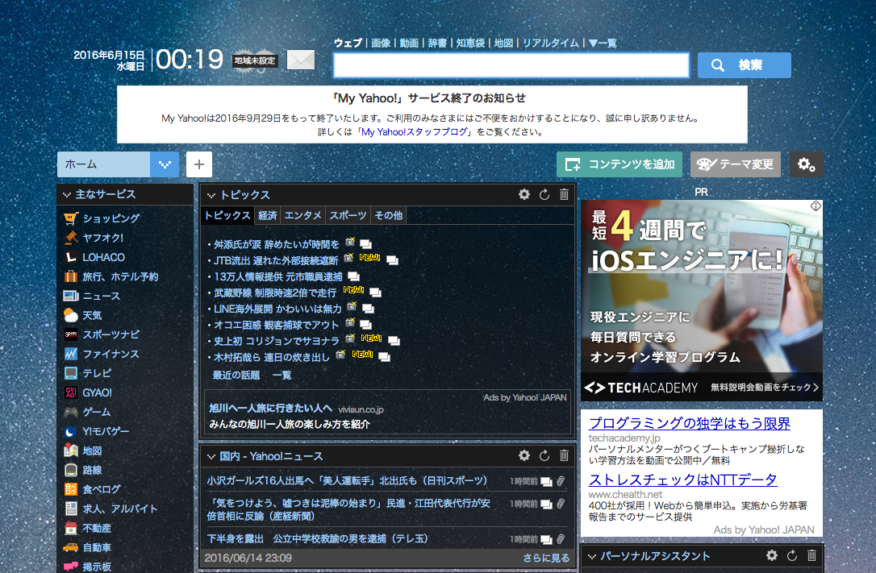The width and height of the screenshot is (876, 573).
Task: Click the 地図 map icon
Action: (x=70, y=451)
